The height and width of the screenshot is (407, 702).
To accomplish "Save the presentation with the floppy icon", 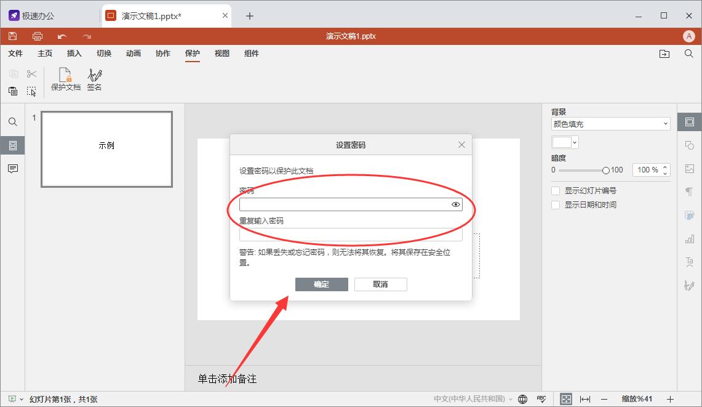I will coord(13,36).
